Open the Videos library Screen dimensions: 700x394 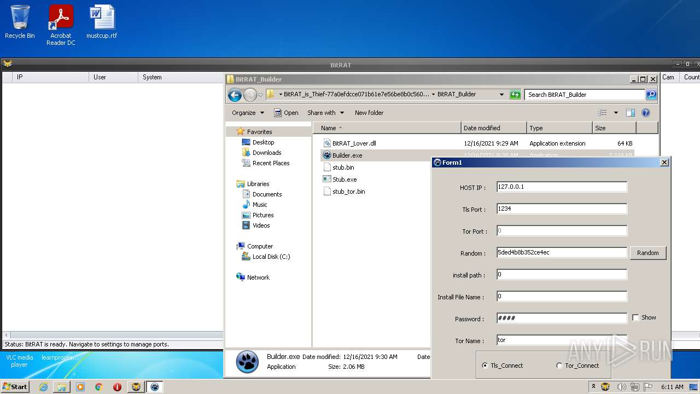[261, 225]
